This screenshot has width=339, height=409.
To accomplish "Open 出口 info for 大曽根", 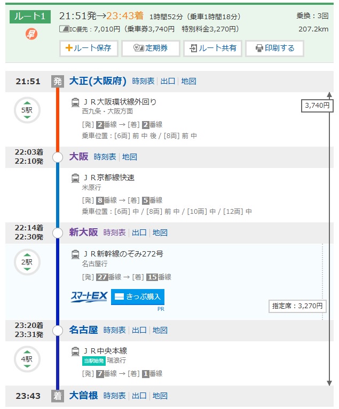I will point(139,396).
